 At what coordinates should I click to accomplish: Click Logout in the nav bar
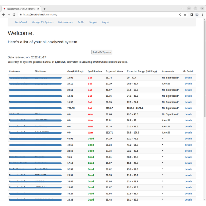[106, 22]
